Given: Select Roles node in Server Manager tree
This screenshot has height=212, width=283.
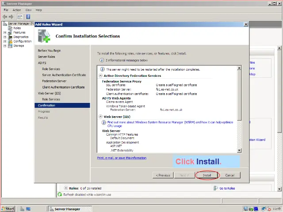Looking at the screenshot, I should tap(17, 28).
